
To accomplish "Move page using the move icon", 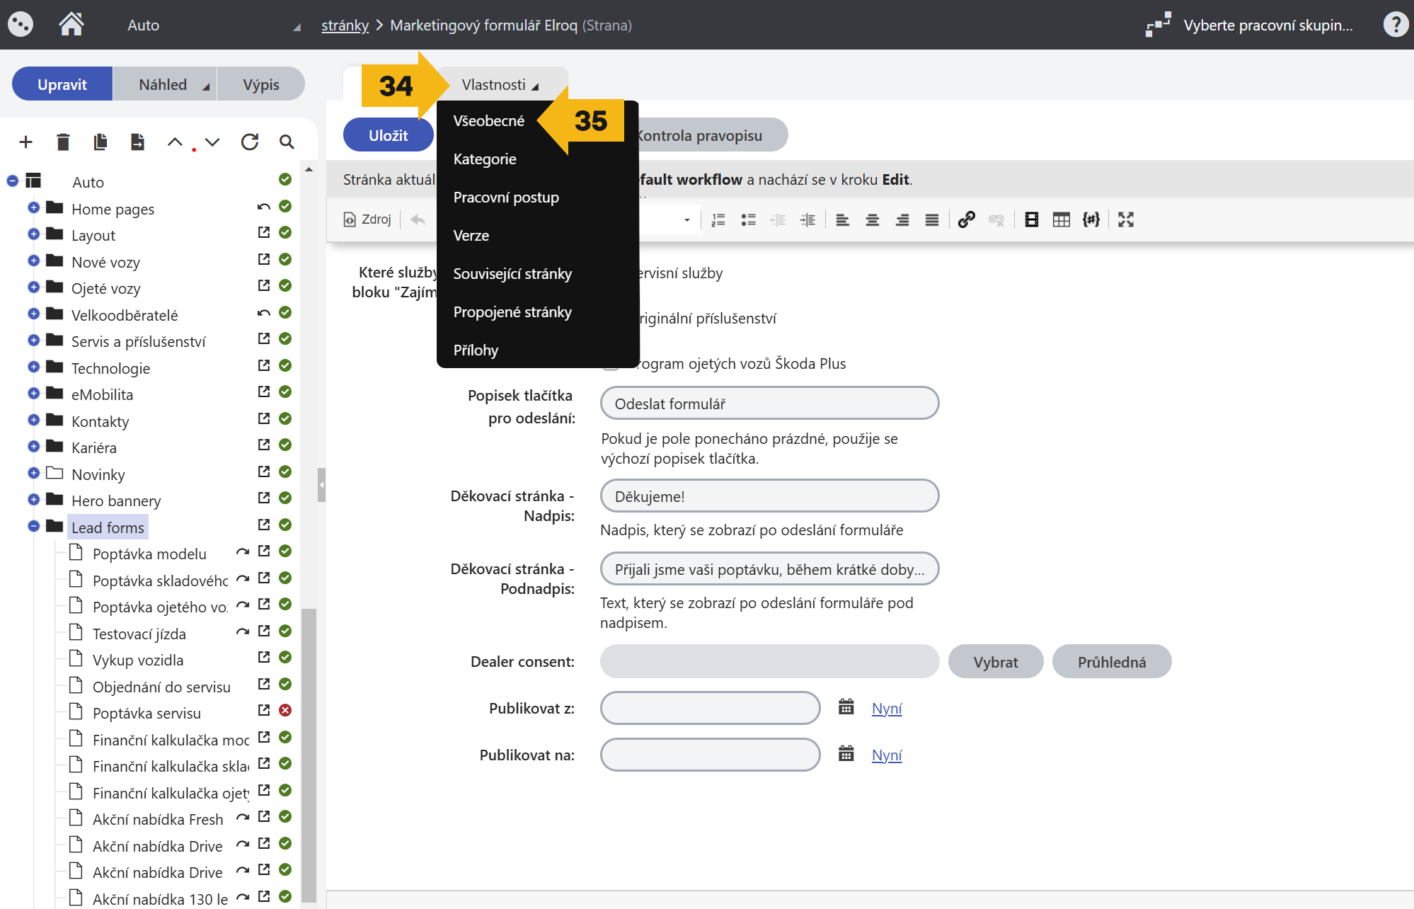I will pos(137,142).
